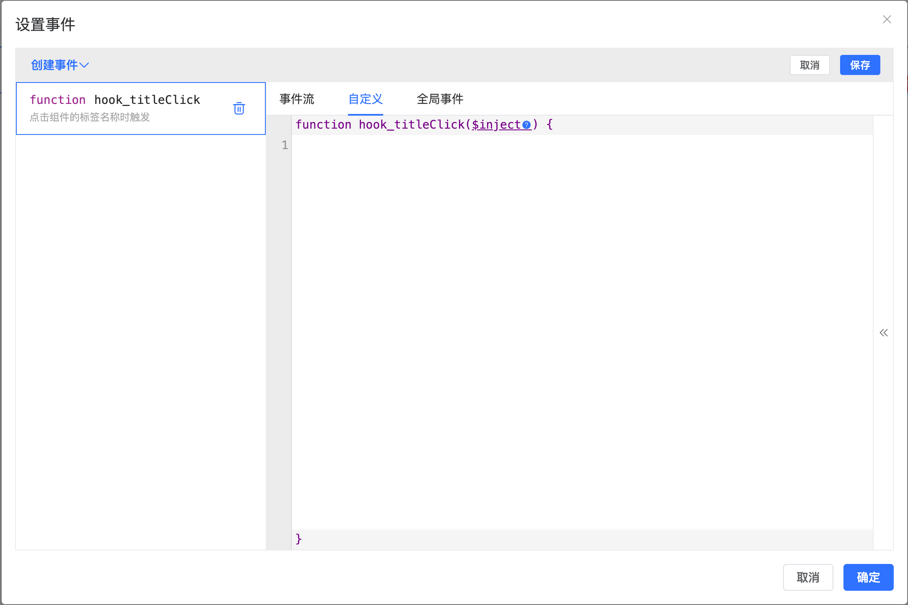Click the top toolbar 取消 button
908x605 pixels.
809,65
